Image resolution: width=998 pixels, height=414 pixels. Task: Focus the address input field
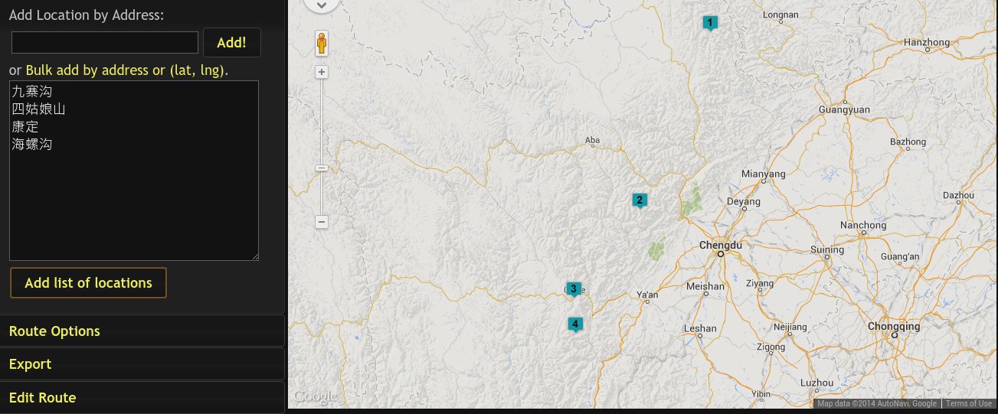105,42
